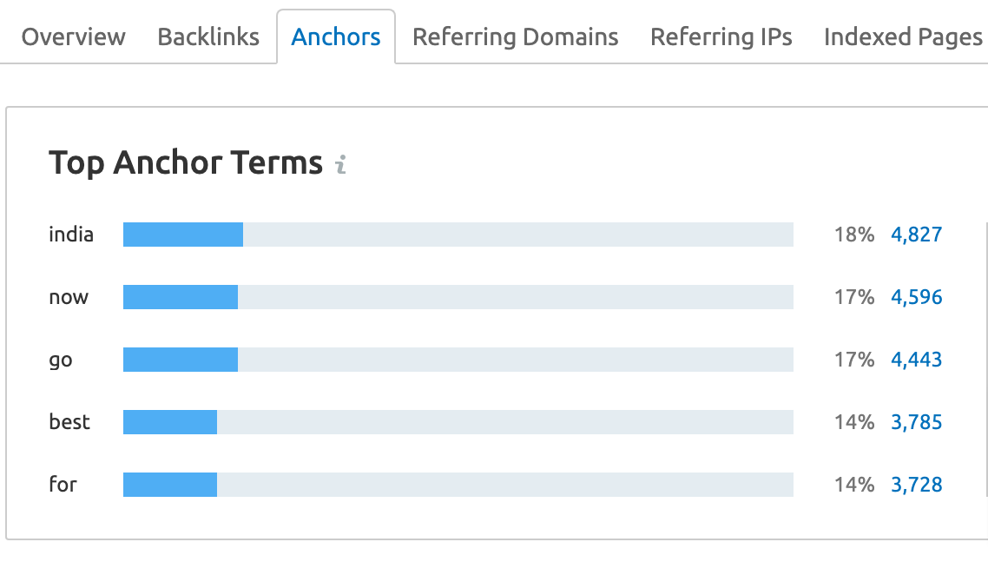
Task: Open the 4,596 link for now
Action: (x=917, y=296)
